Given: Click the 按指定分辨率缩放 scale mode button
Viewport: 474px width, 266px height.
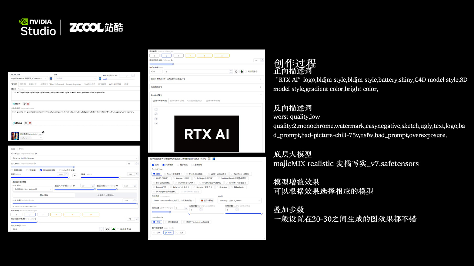Looking at the screenshot, I should [106, 195].
